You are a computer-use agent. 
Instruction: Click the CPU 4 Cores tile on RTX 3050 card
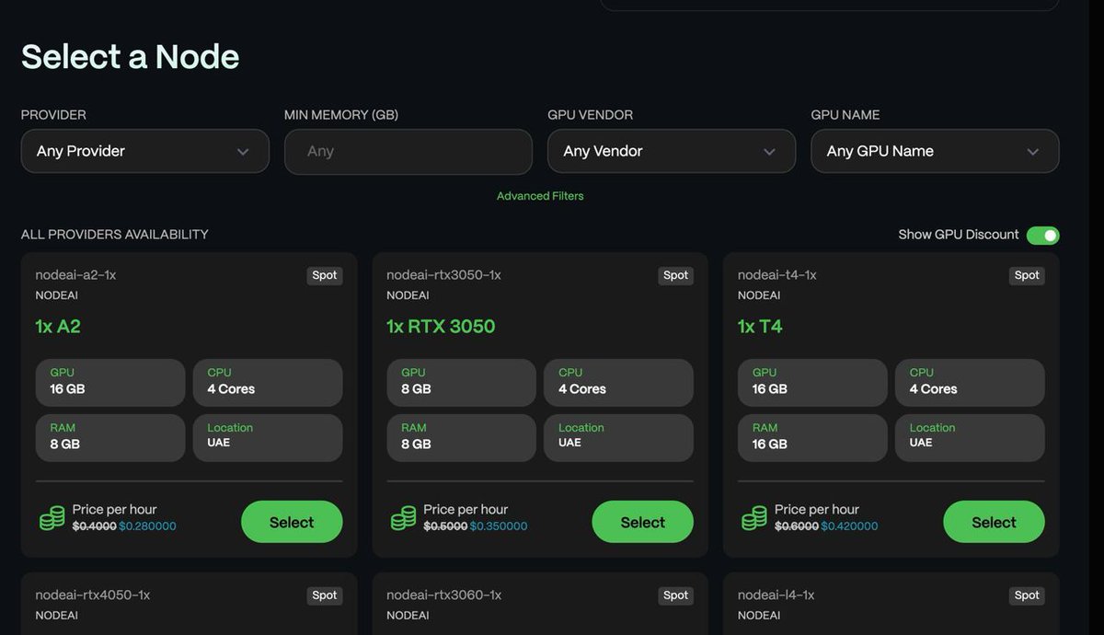tap(618, 382)
